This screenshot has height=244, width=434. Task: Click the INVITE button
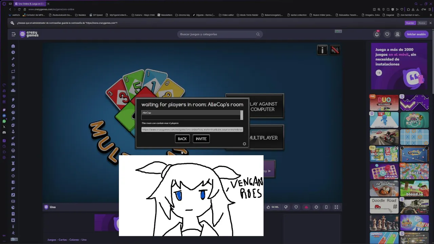201,139
